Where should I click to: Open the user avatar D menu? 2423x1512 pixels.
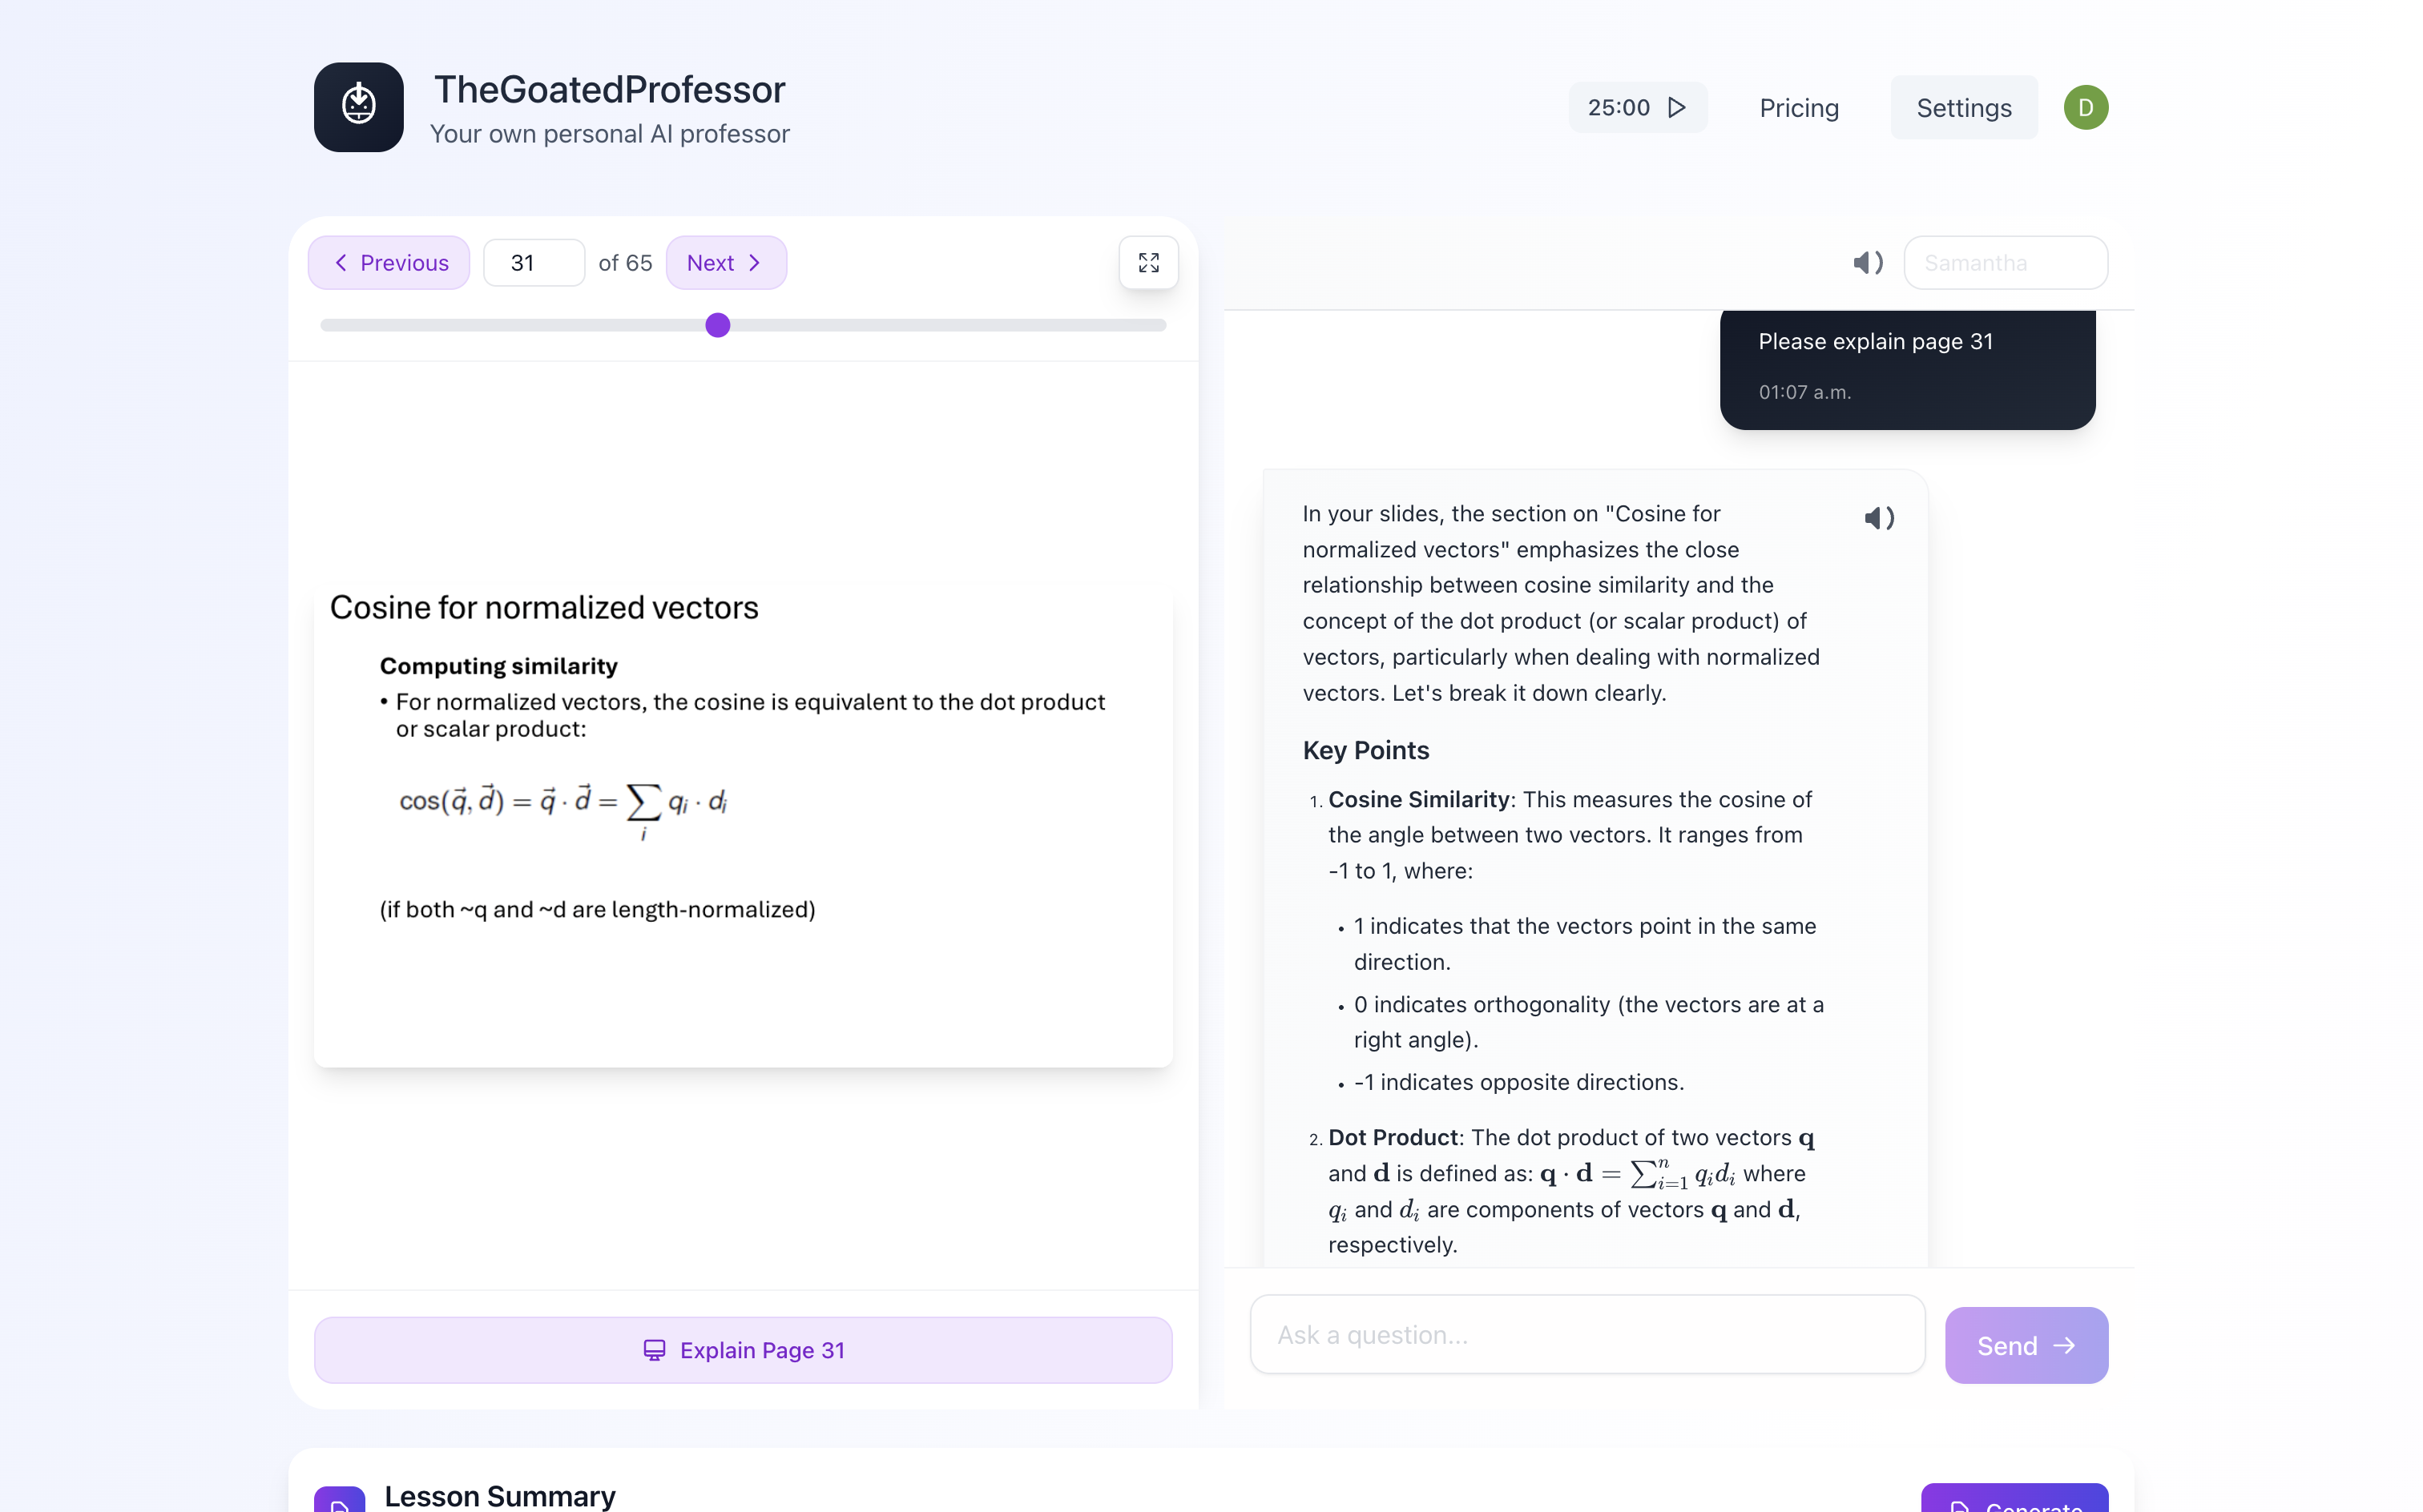click(x=2085, y=107)
